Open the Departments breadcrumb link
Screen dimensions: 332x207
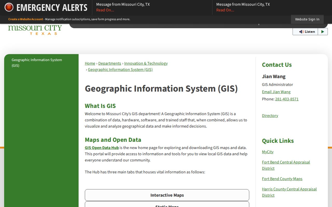point(110,63)
